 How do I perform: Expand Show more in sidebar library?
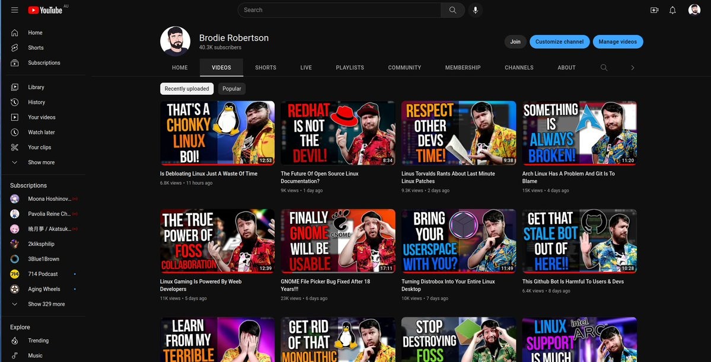tap(41, 162)
